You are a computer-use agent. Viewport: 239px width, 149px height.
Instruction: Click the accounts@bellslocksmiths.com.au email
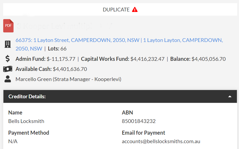[161, 141]
